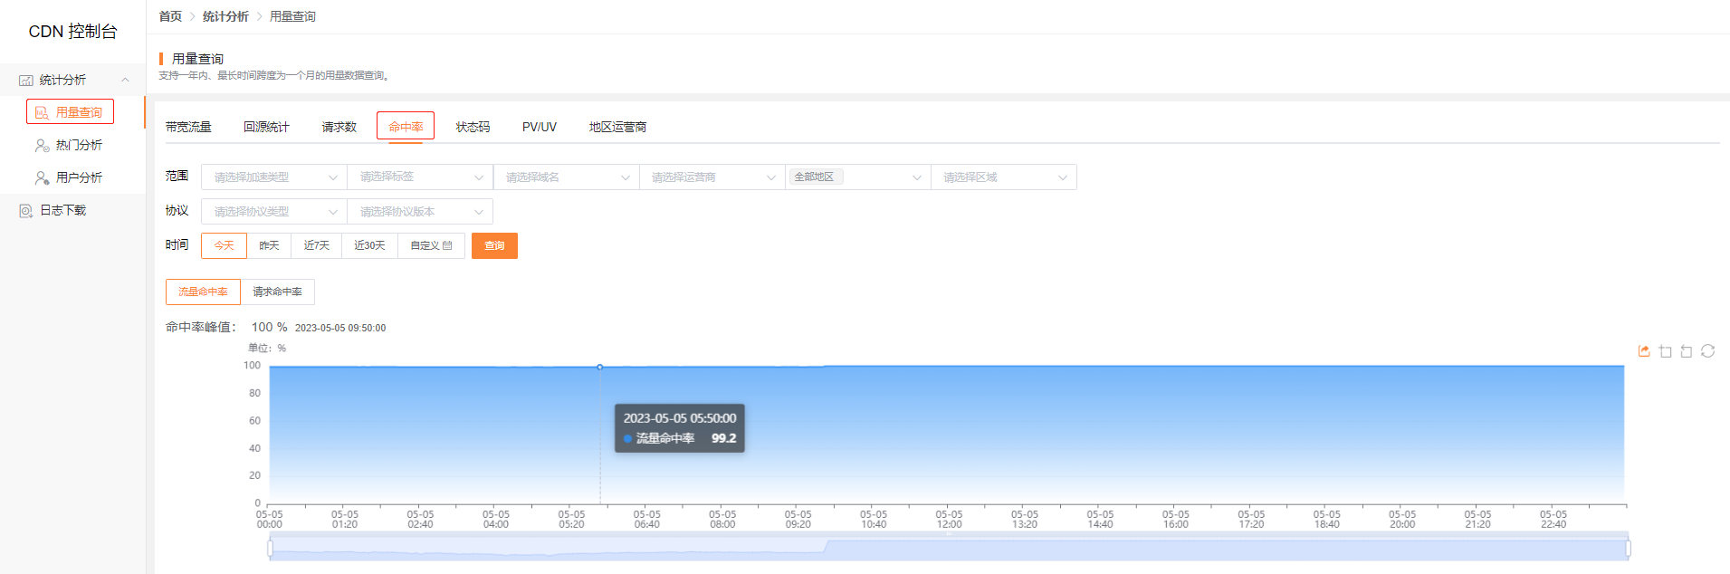1730x574 pixels.
Task: Select the 昨天 time range
Action: (x=269, y=245)
